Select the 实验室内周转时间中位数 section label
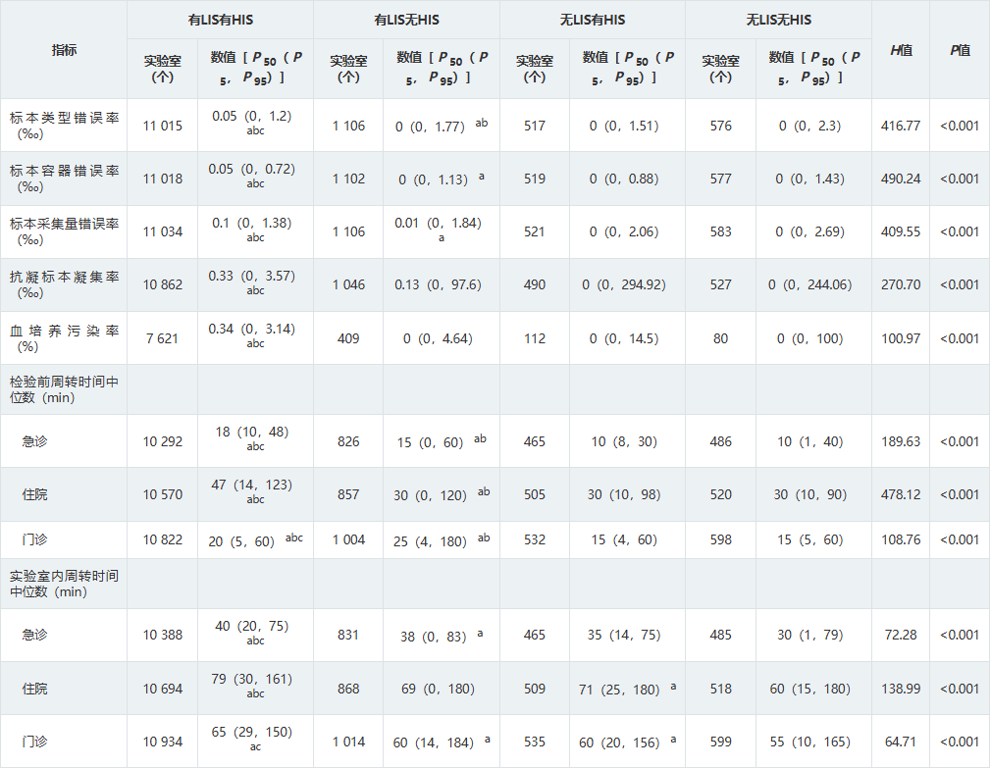 coord(64,584)
